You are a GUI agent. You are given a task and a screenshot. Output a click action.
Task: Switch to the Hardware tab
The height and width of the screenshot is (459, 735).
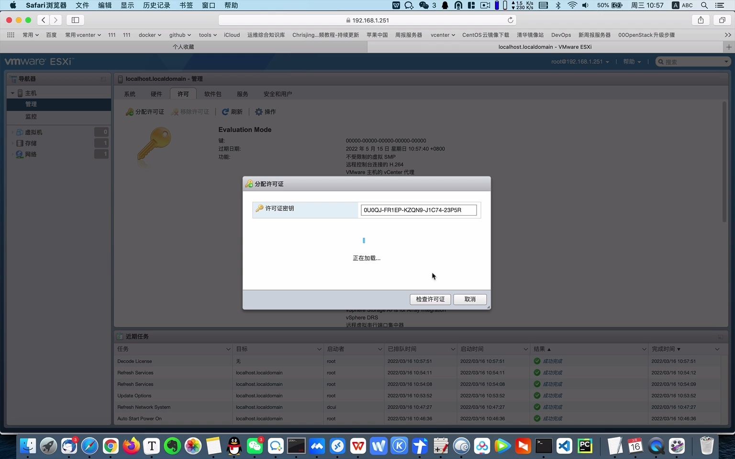[156, 94]
